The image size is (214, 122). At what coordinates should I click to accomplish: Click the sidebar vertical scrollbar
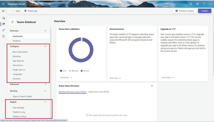(x=51, y=72)
